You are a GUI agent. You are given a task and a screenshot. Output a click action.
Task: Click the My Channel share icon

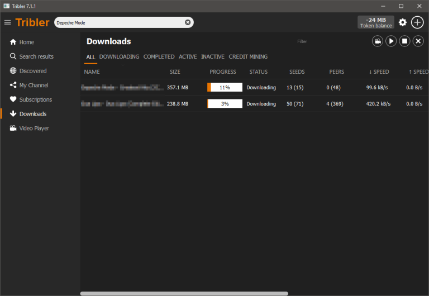tap(13, 85)
